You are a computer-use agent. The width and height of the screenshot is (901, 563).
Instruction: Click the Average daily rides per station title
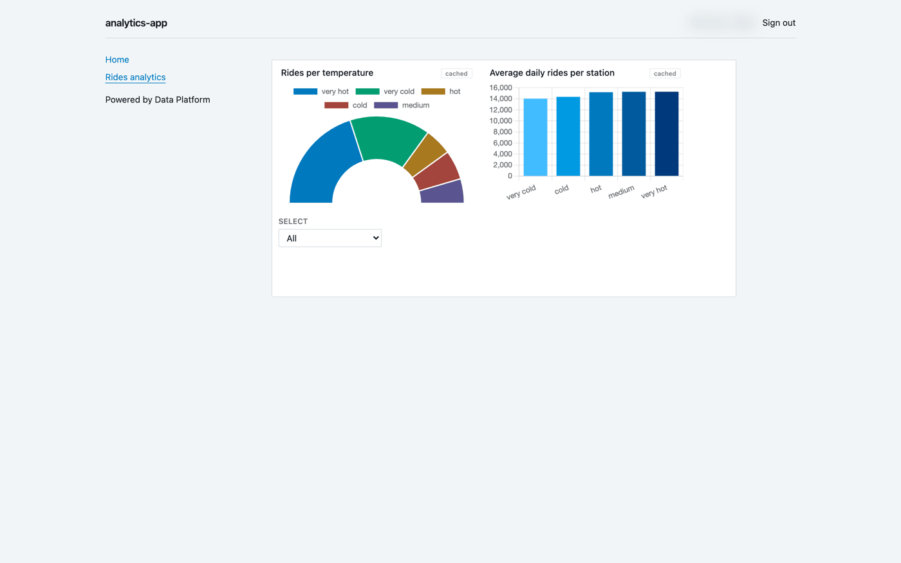click(552, 73)
